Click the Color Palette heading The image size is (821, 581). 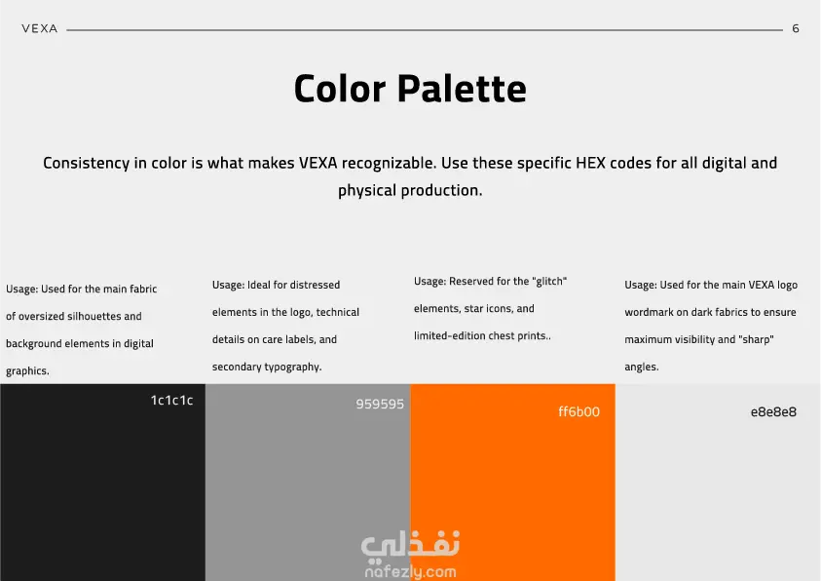click(x=410, y=88)
